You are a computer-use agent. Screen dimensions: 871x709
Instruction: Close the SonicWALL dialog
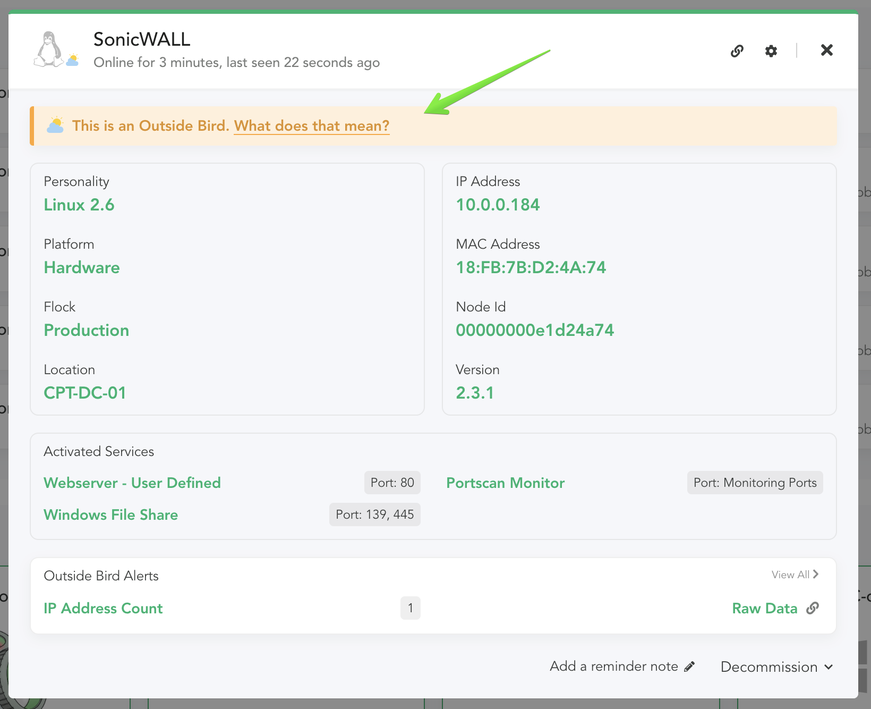(826, 50)
